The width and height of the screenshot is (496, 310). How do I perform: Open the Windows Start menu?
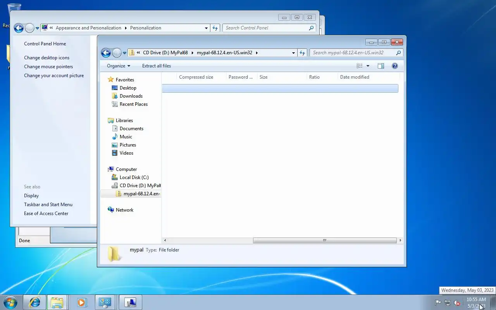coord(10,302)
